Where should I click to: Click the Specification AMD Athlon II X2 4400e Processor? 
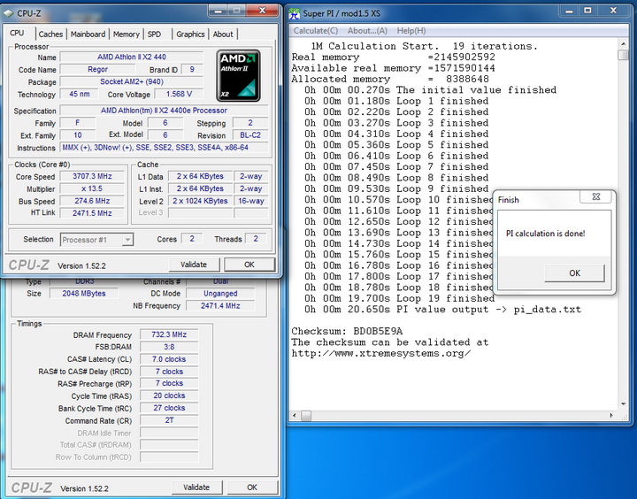[x=165, y=111]
